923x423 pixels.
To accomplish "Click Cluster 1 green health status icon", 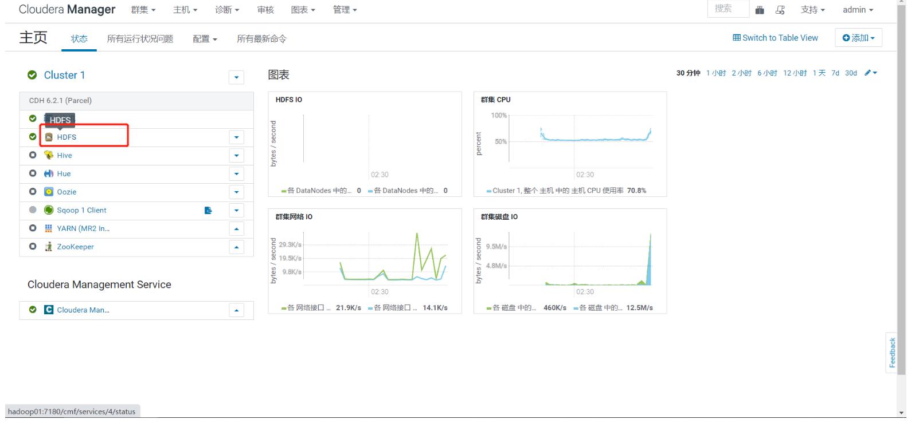I will pos(32,75).
